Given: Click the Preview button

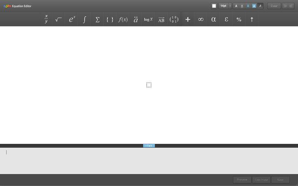Looking at the screenshot, I should click(x=242, y=180).
